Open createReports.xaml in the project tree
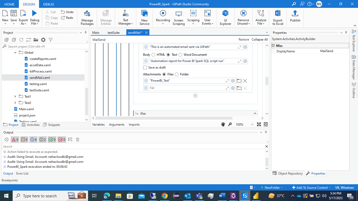The height and width of the screenshot is (201, 358). tap(43, 59)
